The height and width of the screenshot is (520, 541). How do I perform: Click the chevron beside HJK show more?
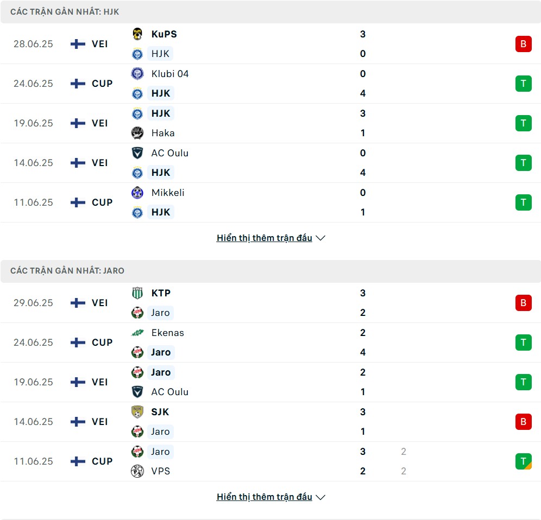pyautogui.click(x=320, y=238)
